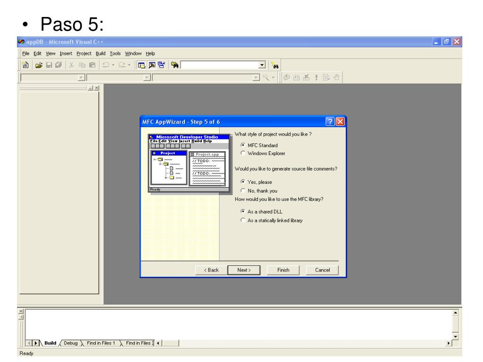Screen dimensions: 483x362
Task: Click the Save All icon
Action: 58,65
